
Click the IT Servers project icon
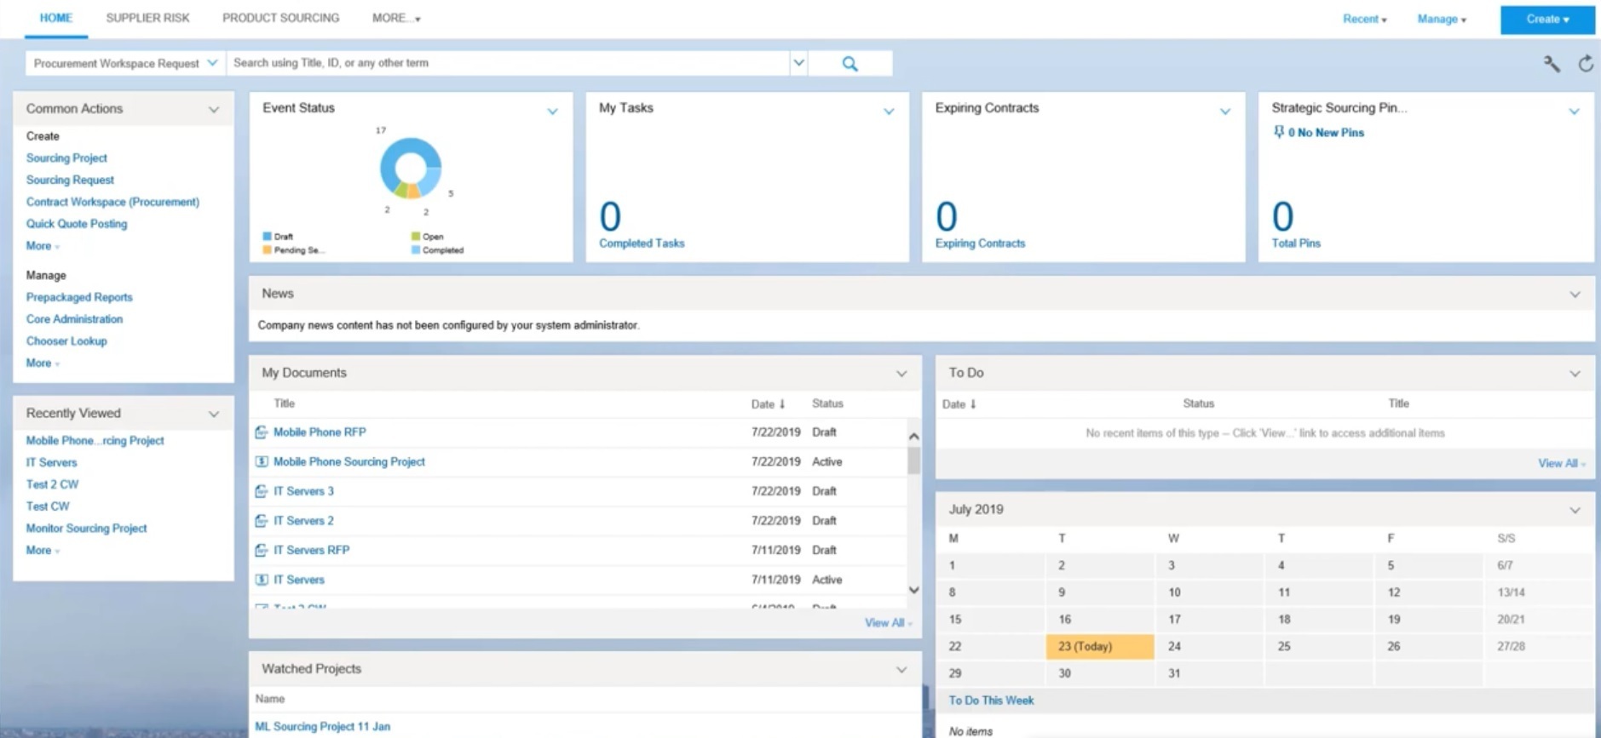click(x=262, y=580)
